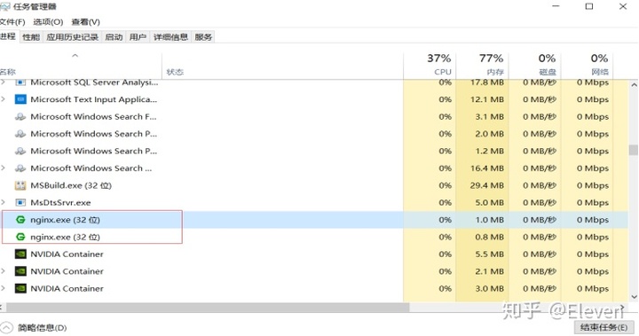Expand the Microsoft Windows Search group with arrow
This screenshot has width=639, height=336.
pyautogui.click(x=4, y=168)
